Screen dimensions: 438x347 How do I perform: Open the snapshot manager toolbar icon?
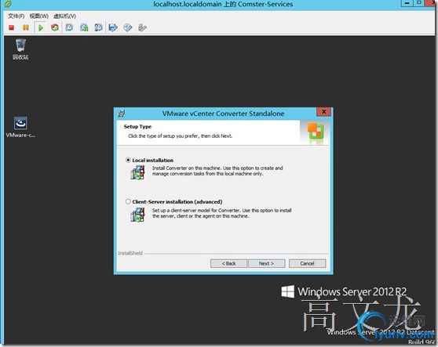pos(98,27)
